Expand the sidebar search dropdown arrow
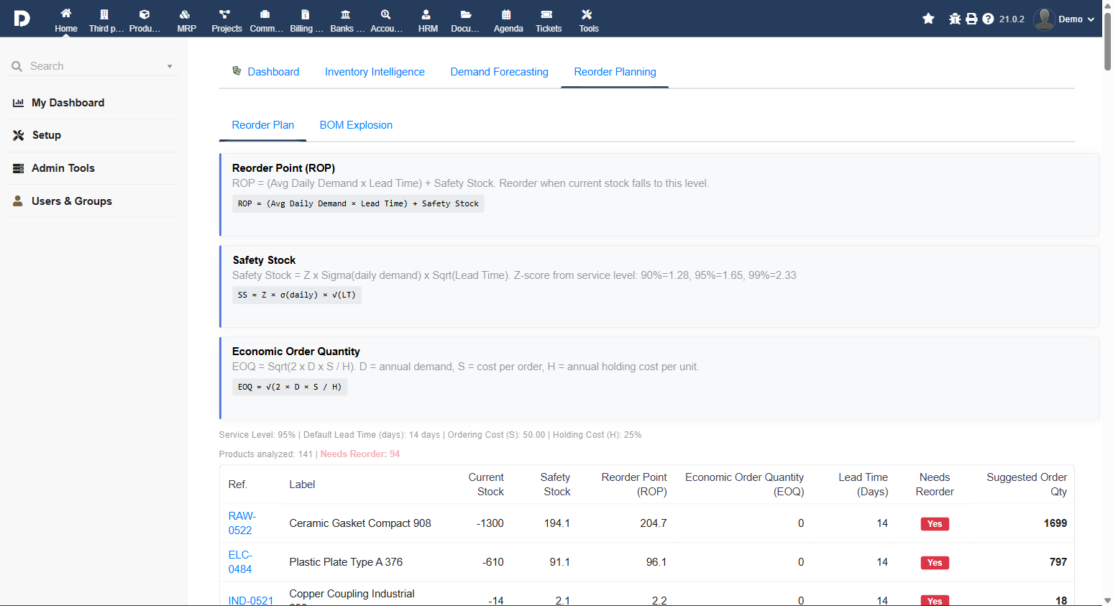Screen dimensions: 1113x606 170,66
